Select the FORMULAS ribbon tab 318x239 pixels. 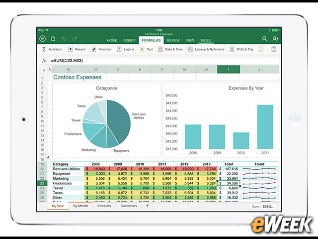pyautogui.click(x=151, y=40)
